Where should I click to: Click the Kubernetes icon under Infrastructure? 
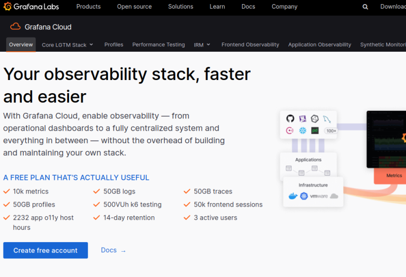pos(304,196)
